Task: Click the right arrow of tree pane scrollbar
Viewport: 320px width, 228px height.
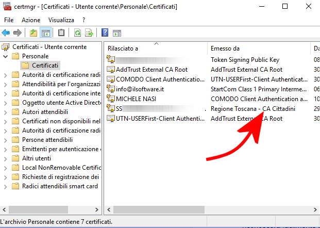Action: coord(97,209)
